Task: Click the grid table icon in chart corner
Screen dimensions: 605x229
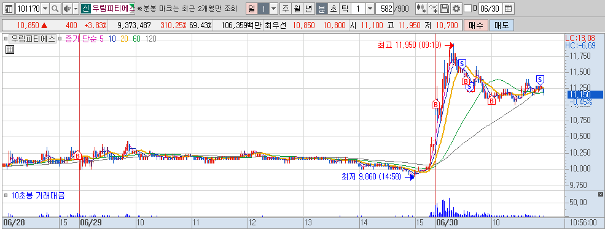Action: click(10, 49)
